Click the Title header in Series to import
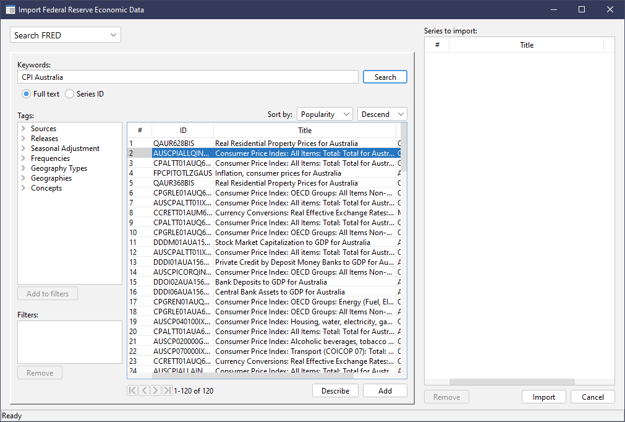Image resolution: width=625 pixels, height=422 pixels. tap(527, 45)
